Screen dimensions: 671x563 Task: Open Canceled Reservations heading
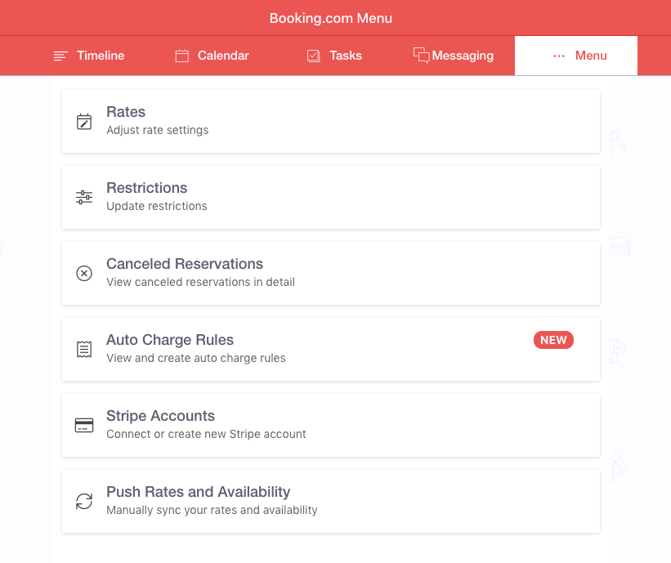(x=185, y=264)
